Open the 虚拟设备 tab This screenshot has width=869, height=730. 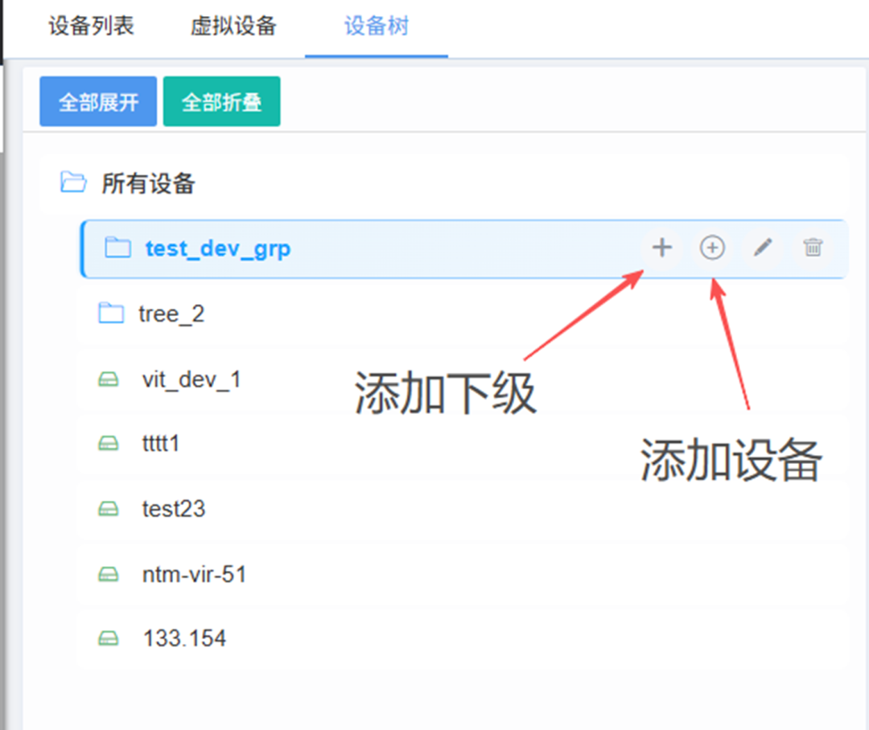click(233, 26)
